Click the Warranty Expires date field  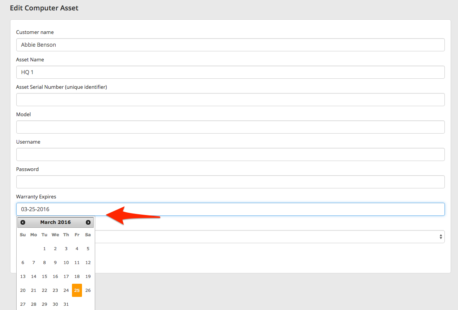click(230, 209)
